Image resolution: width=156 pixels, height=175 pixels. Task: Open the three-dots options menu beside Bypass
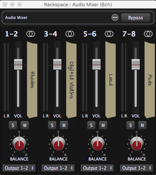pyautogui.click(x=115, y=17)
